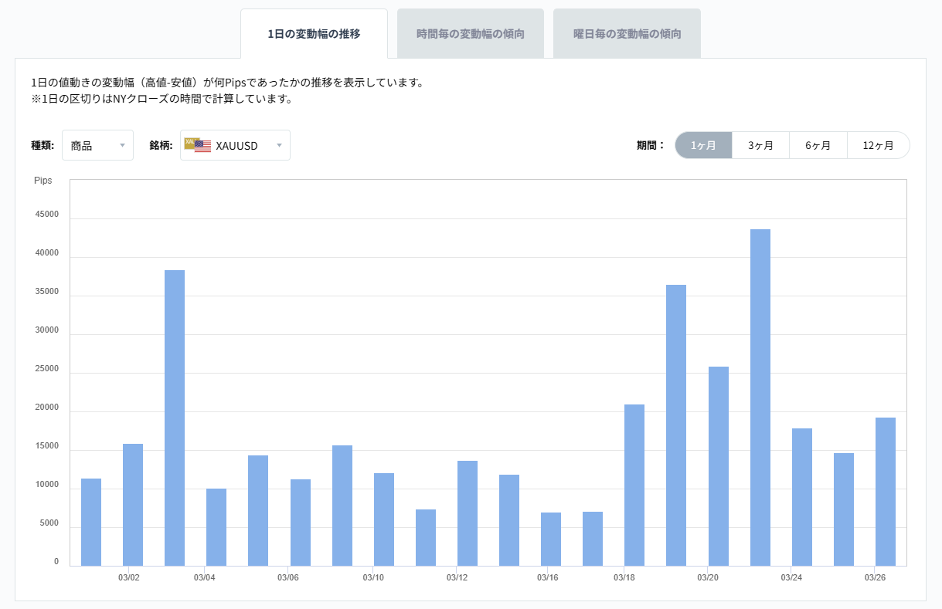
Task: Click the chevron arrow on the 種類 selector
Action: click(122, 145)
